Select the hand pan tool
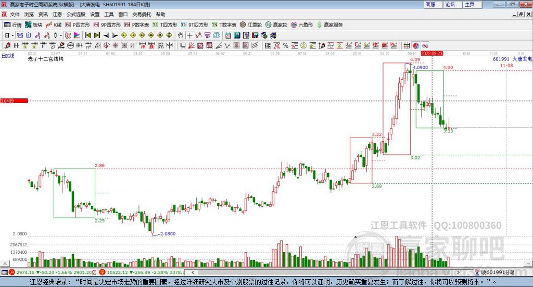 pos(181,35)
